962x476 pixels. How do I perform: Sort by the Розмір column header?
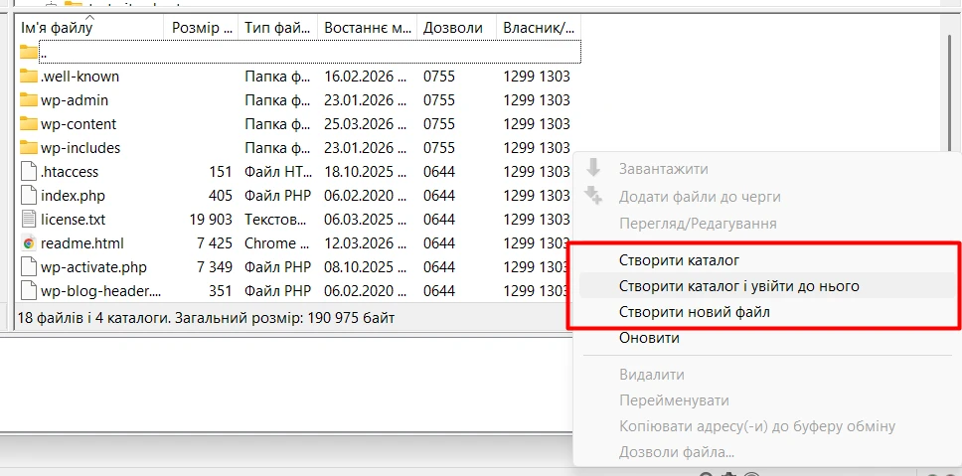tap(201, 28)
